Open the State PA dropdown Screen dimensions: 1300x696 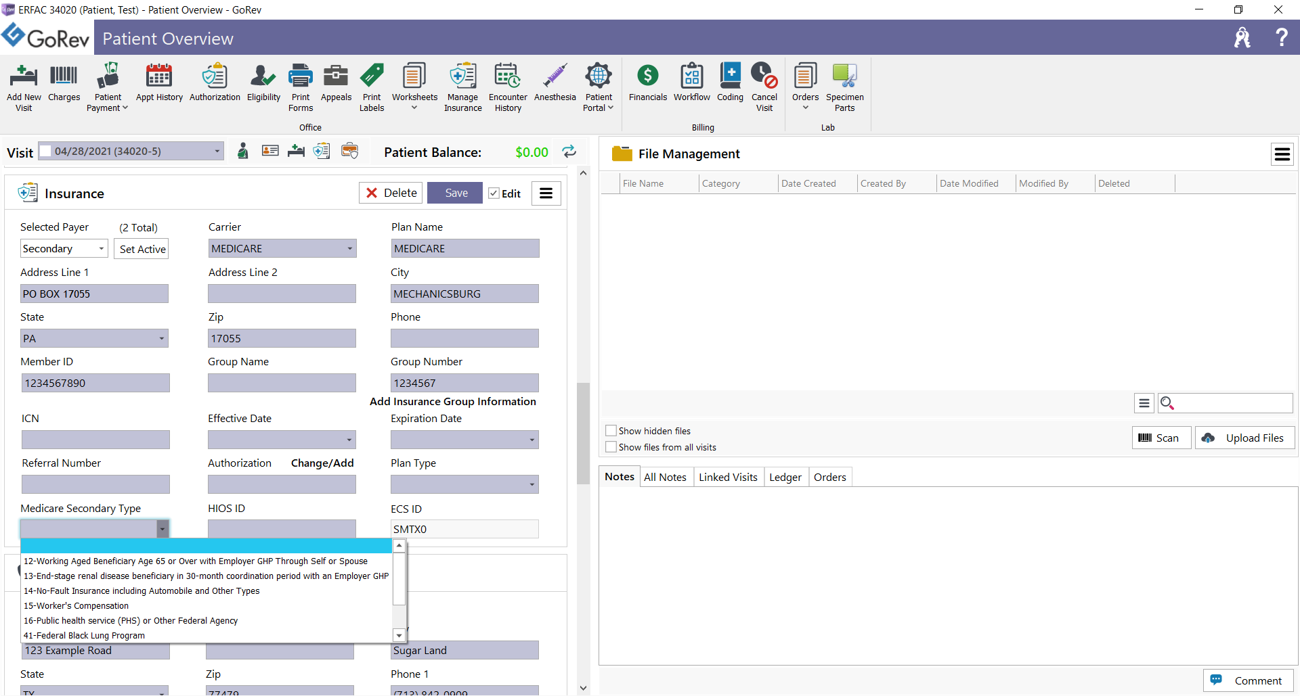click(161, 339)
